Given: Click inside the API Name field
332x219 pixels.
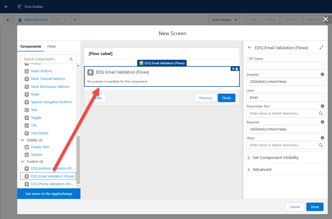Looking at the screenshot, I should click(x=285, y=65).
